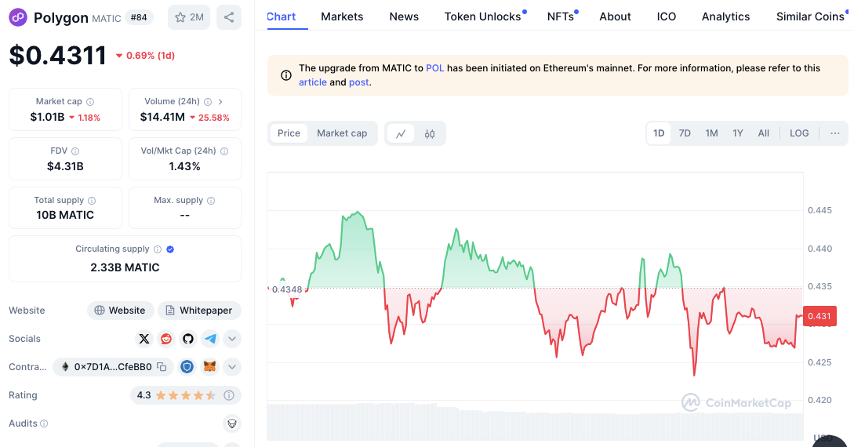
Task: Open the Reddit social link
Action: tap(166, 339)
